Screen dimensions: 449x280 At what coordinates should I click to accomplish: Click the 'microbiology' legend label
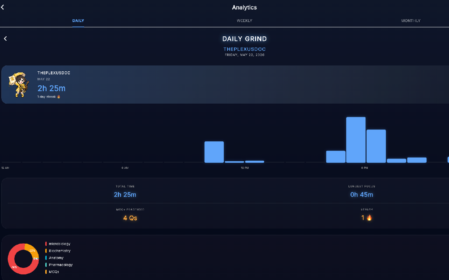coord(60,244)
